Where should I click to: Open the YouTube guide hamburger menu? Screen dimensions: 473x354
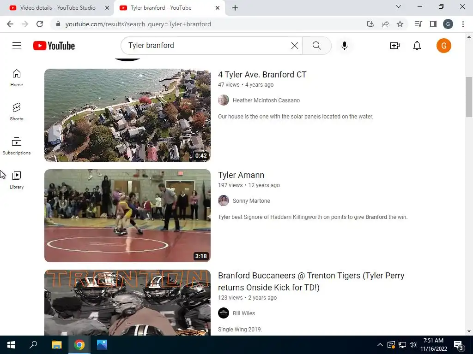tap(17, 46)
